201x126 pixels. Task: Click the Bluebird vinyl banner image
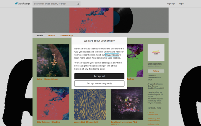tap(100, 20)
